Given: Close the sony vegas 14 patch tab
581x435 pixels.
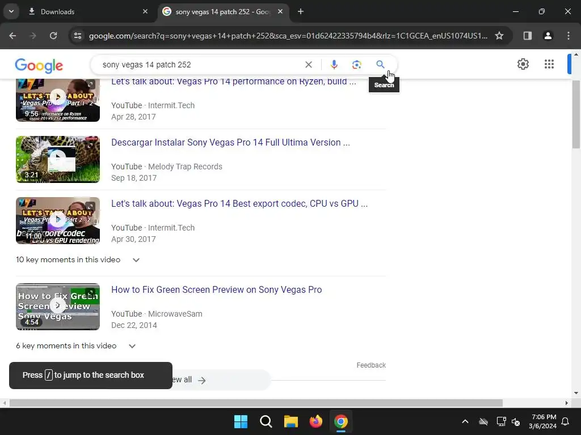Looking at the screenshot, I should pos(280,11).
